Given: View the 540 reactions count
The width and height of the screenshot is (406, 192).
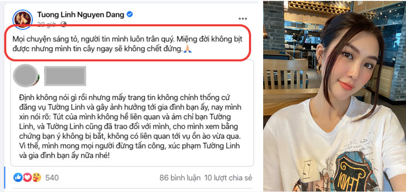Looking at the screenshot, I should pos(52,178).
